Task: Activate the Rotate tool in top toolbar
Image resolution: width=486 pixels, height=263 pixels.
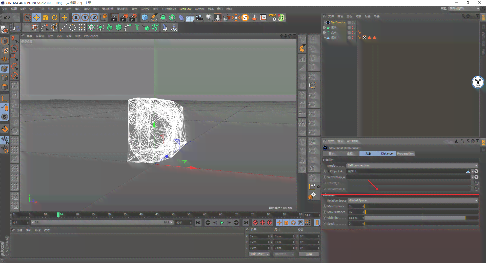Action: (x=55, y=17)
